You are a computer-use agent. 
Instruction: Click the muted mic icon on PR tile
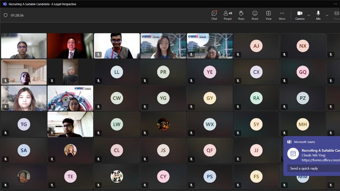[x=145, y=81]
